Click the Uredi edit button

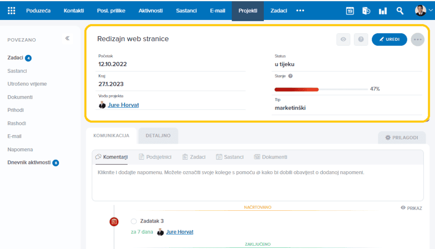[389, 40]
